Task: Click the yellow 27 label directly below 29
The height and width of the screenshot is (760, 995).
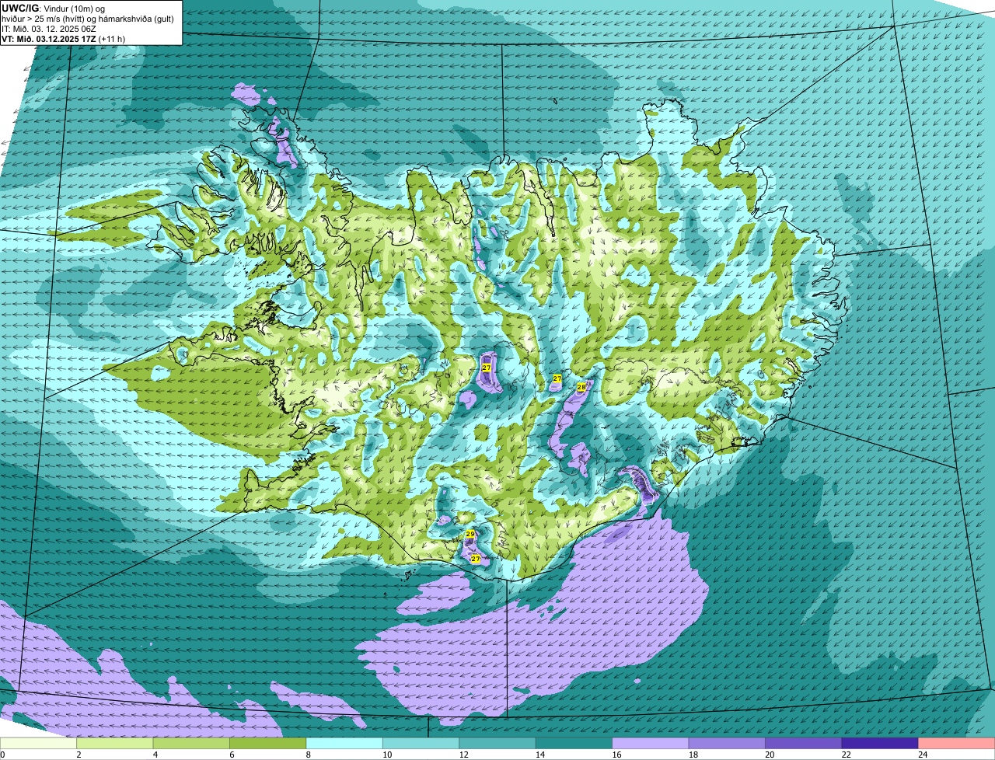Action: (x=476, y=559)
